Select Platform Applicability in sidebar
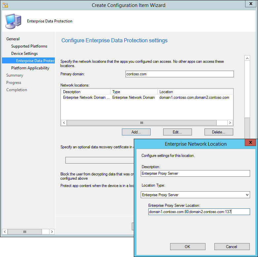The image size is (258, 257). click(x=30, y=68)
